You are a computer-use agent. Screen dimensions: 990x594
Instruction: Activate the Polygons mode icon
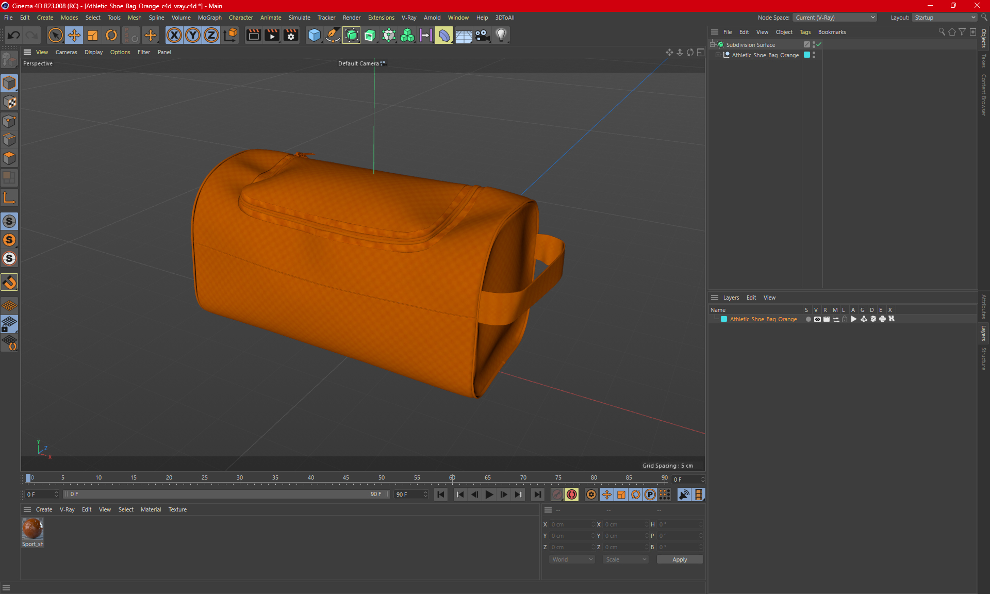click(9, 158)
